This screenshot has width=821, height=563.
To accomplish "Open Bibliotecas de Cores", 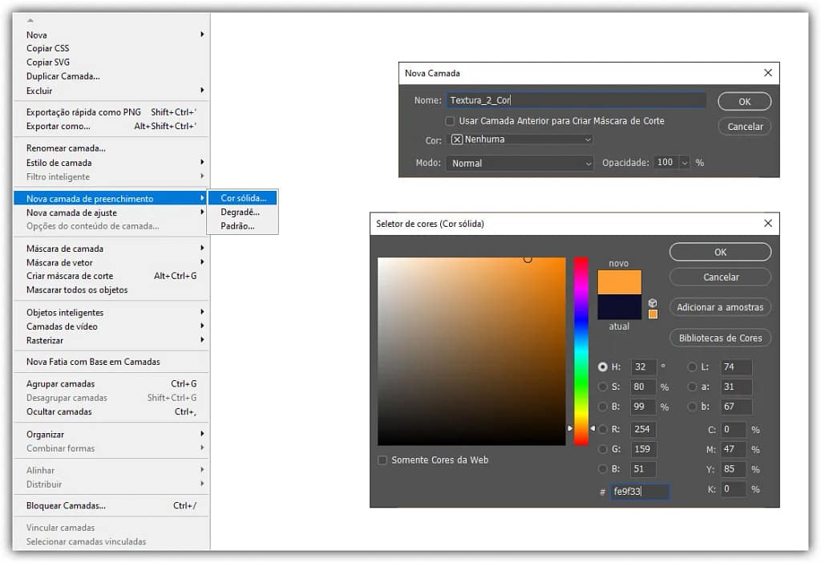I will [x=720, y=338].
